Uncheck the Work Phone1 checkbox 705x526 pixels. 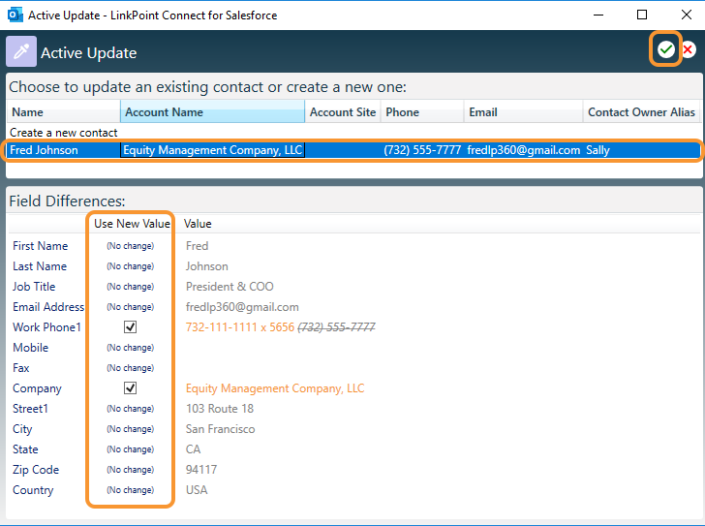(x=130, y=326)
